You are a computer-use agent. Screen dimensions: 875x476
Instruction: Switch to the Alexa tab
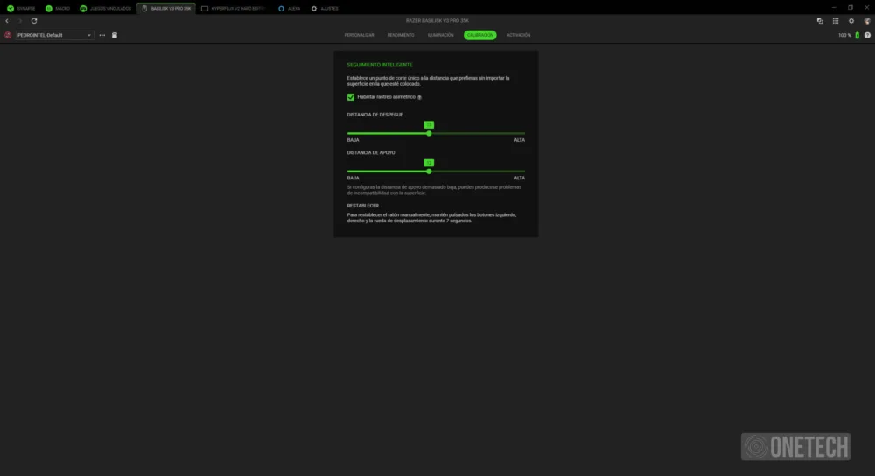pyautogui.click(x=289, y=9)
